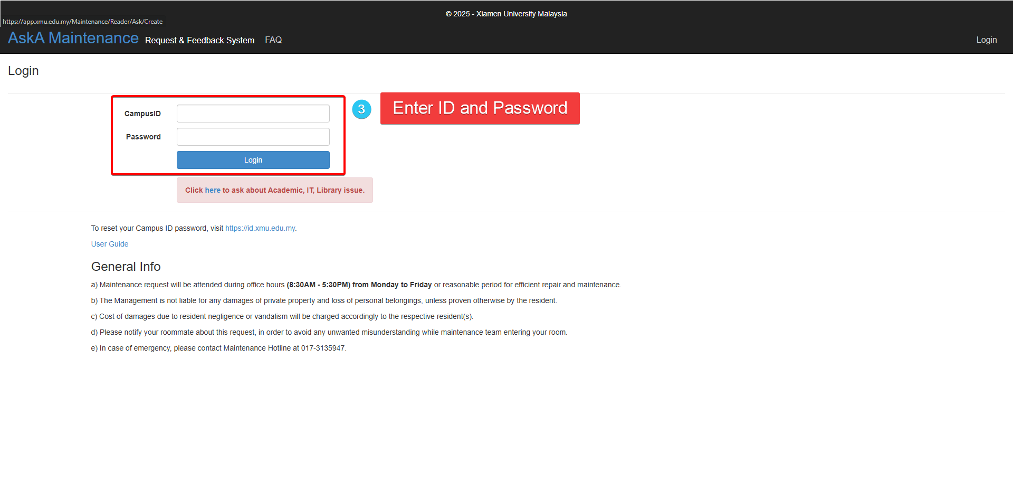The image size is (1013, 481).
Task: Open the AskA Maintenance home link
Action: pos(73,39)
